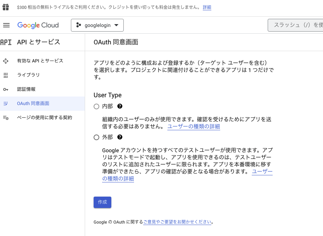Click the User Type heading
The image size is (323, 236).
click(x=107, y=95)
